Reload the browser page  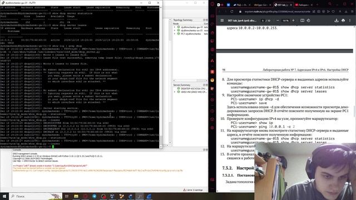tap(232, 11)
